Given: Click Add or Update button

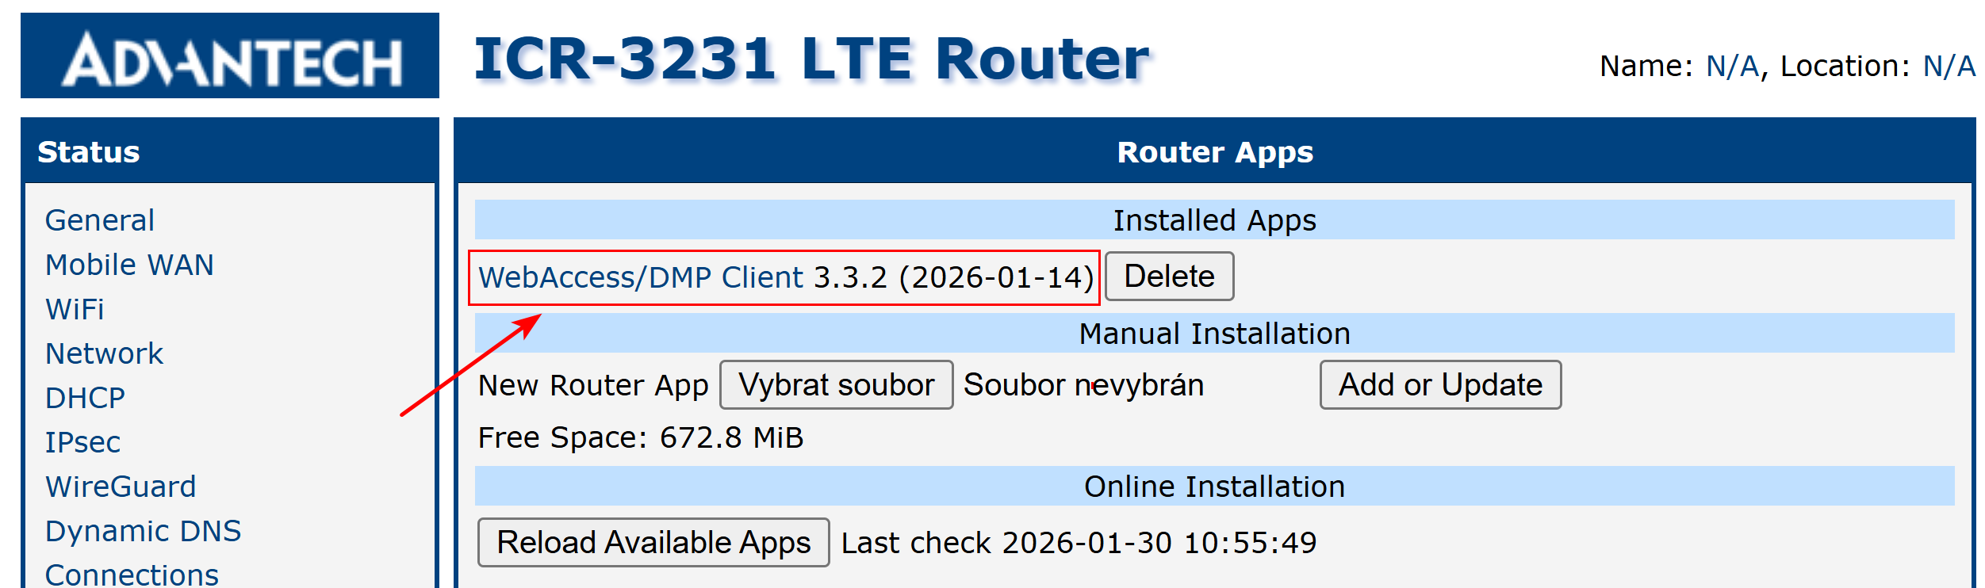Looking at the screenshot, I should [1440, 384].
